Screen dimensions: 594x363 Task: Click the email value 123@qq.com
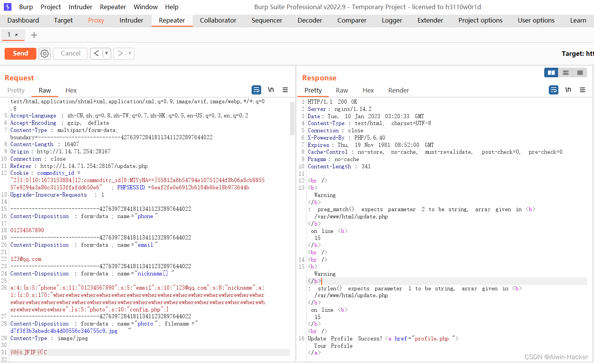click(x=26, y=259)
